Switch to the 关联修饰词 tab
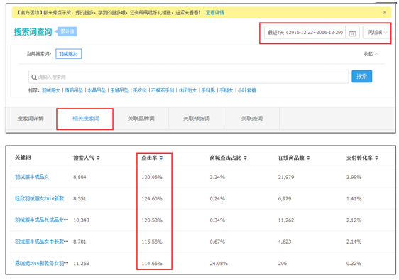This screenshot has width=399, height=280. tap(197, 119)
